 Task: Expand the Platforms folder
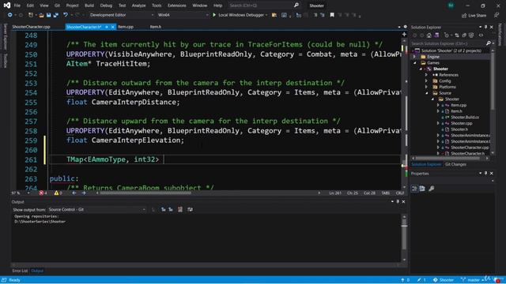(x=426, y=87)
